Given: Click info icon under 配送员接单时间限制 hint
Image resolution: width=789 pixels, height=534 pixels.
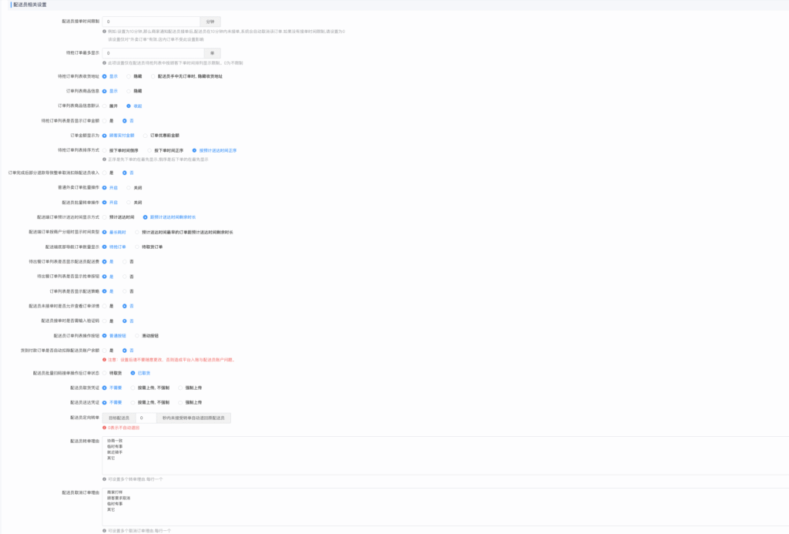Looking at the screenshot, I should point(105,32).
